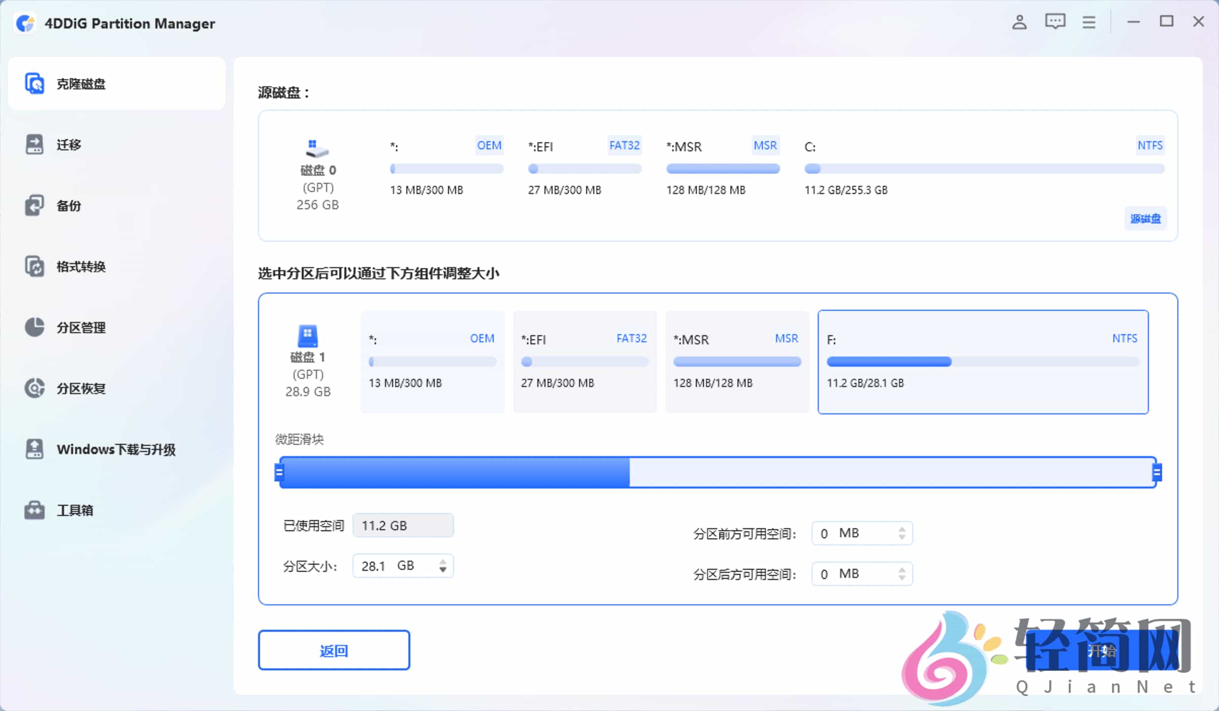This screenshot has height=711, width=1219.
Task: Increase rear unallocated space using stepper
Action: (x=903, y=570)
